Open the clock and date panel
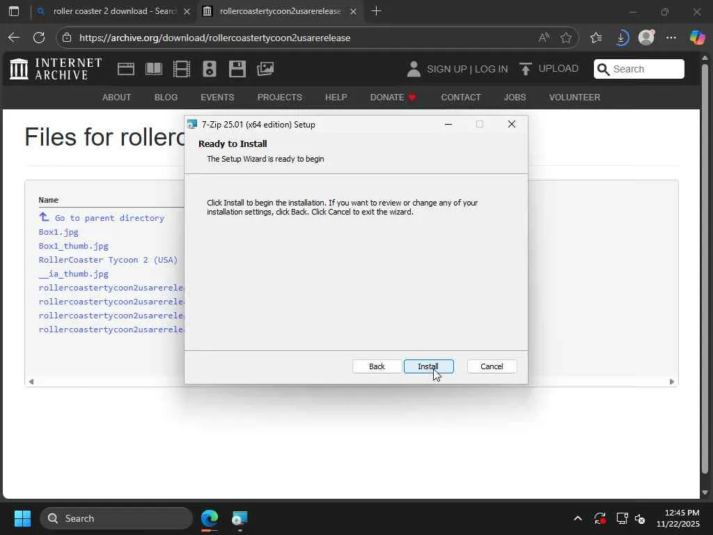This screenshot has height=535, width=713. tap(678, 518)
